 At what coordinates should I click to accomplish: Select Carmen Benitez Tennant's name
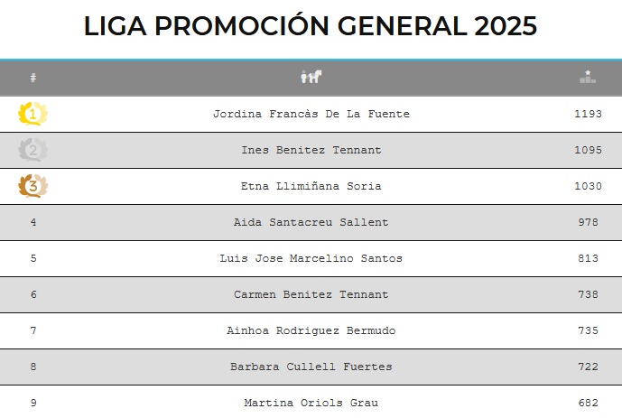[x=311, y=294]
